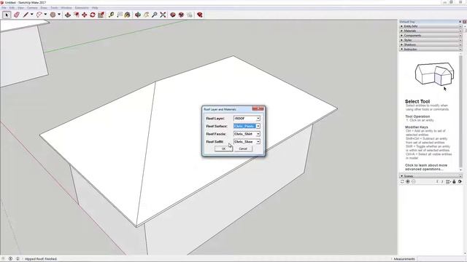Open the Camera menu
This screenshot has width=467, height=262.
pos(32,7)
